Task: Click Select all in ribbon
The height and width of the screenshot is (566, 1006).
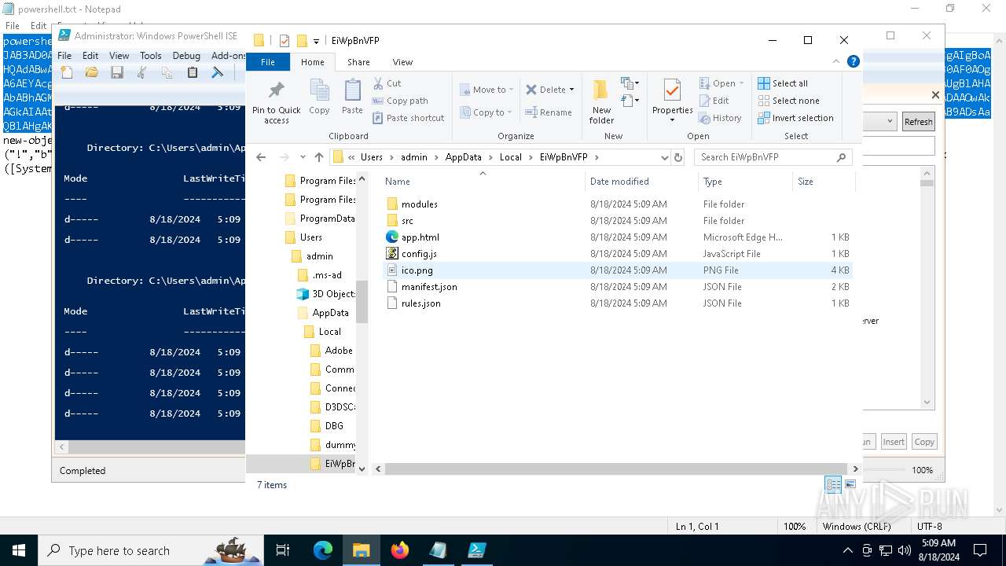Action: click(783, 83)
